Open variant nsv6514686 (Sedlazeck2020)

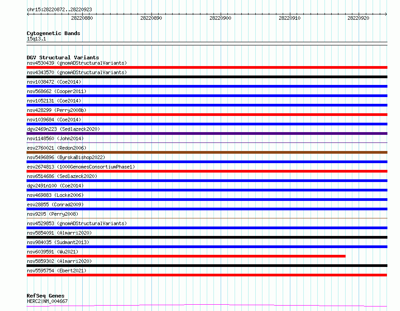tap(62, 176)
